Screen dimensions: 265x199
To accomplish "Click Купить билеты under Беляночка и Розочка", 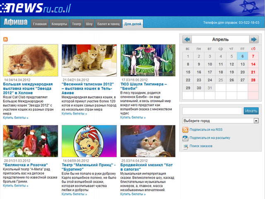I will (x=16, y=186).
